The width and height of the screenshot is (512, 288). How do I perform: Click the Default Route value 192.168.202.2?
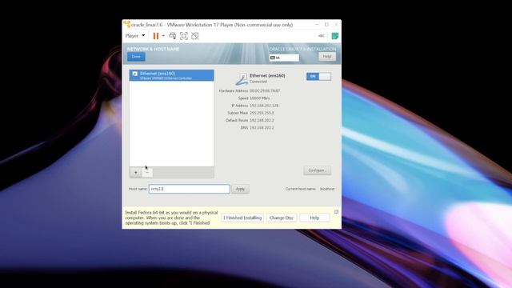tap(262, 121)
